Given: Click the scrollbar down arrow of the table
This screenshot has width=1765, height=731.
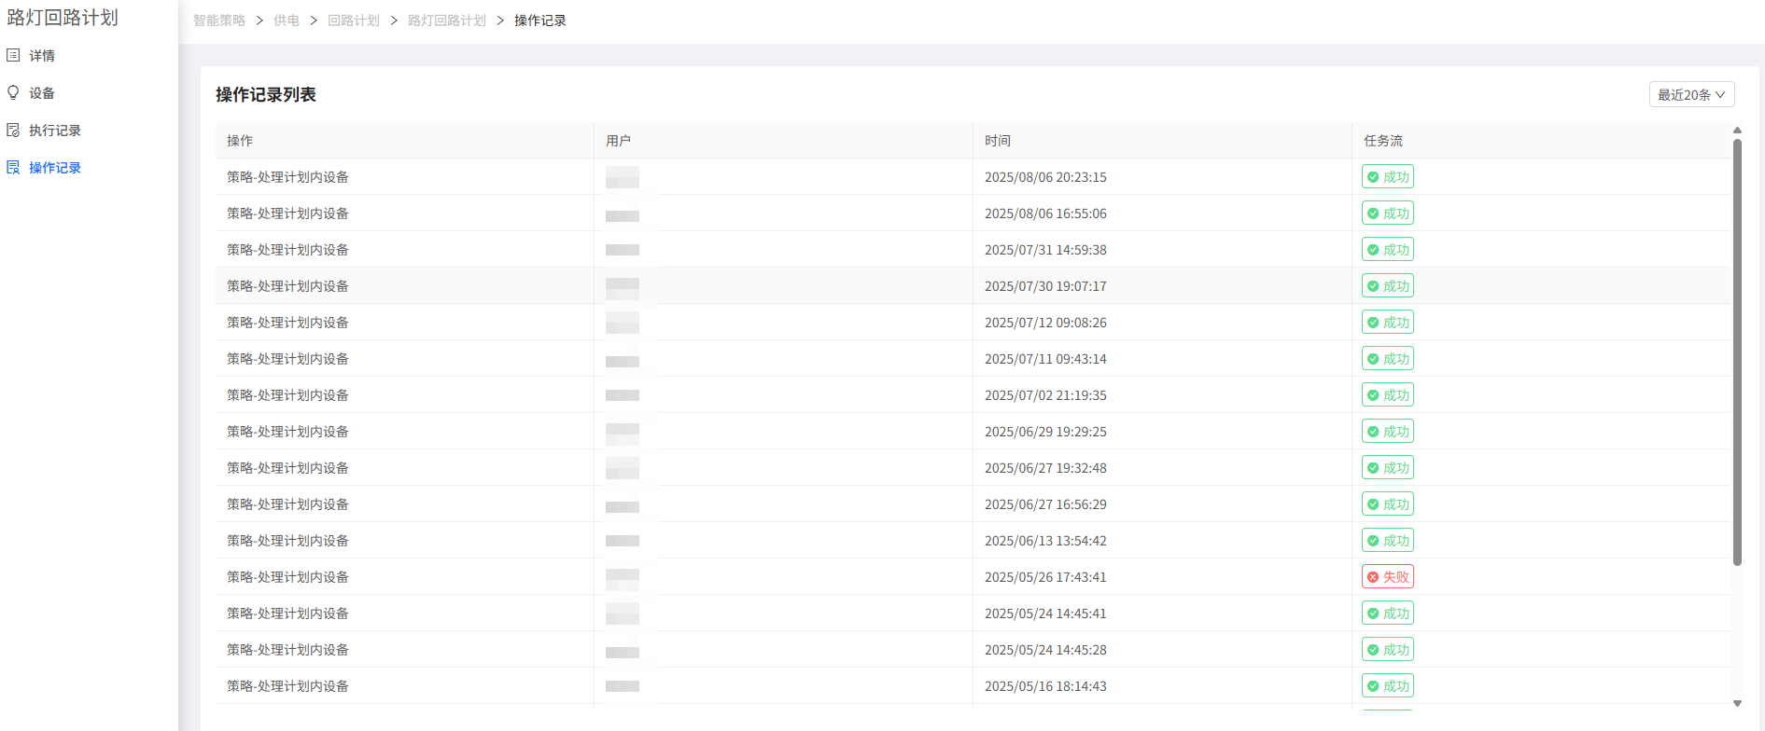Looking at the screenshot, I should [1737, 704].
